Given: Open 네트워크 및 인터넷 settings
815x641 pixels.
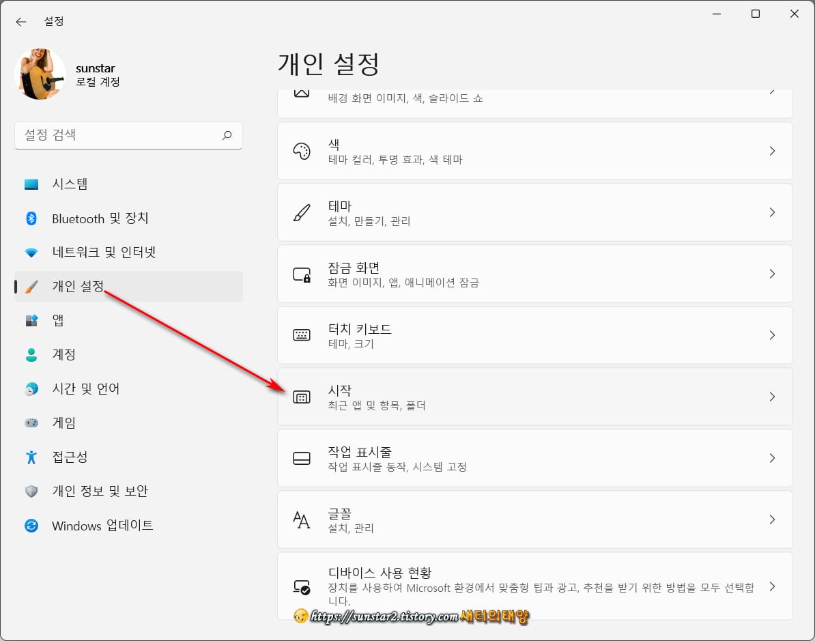Looking at the screenshot, I should point(105,252).
